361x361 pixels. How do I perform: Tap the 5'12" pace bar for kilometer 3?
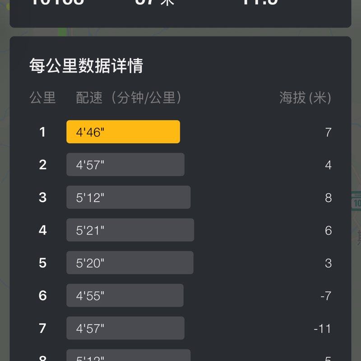(x=128, y=197)
